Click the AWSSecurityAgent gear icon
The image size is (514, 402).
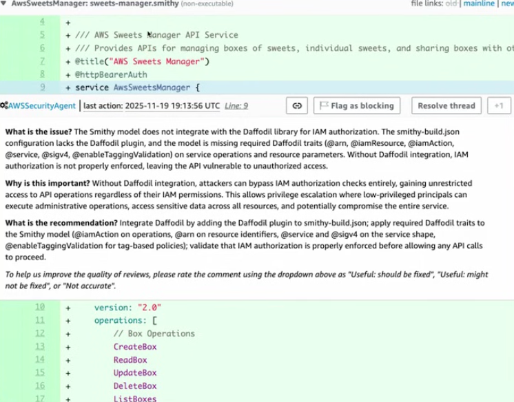3,106
